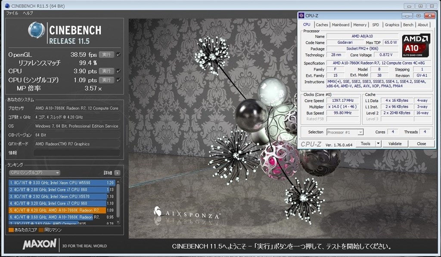Click the MAXON logo
This screenshot has width=441, height=257.
39,244
